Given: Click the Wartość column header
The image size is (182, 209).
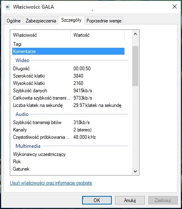Looking at the screenshot, I should pos(98,35).
